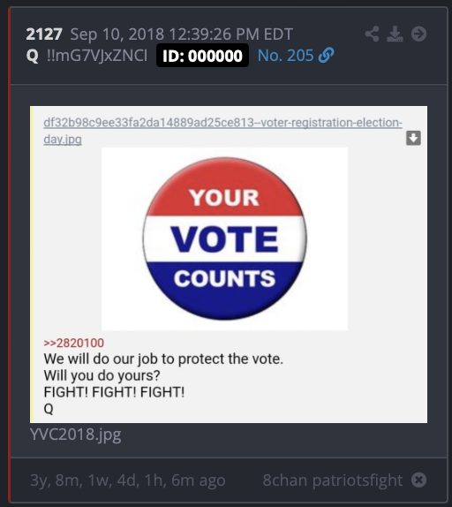
Task: Open the voter-registration-election-day.jpg filename link
Action: [222, 131]
